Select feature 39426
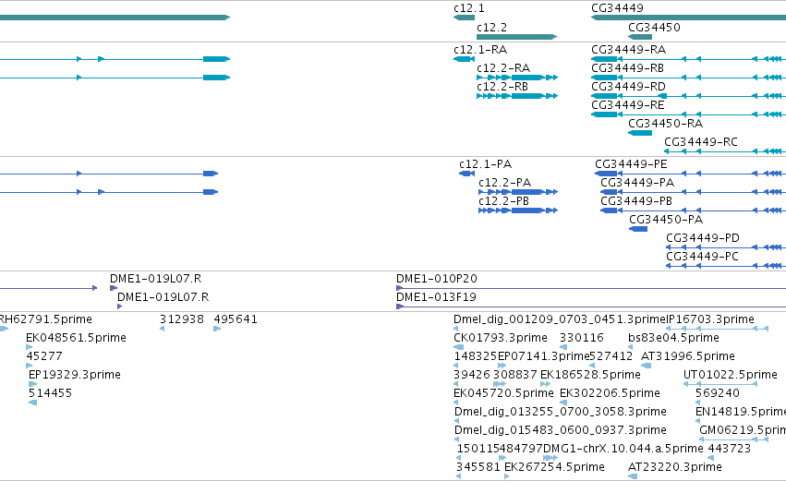 pyautogui.click(x=455, y=384)
